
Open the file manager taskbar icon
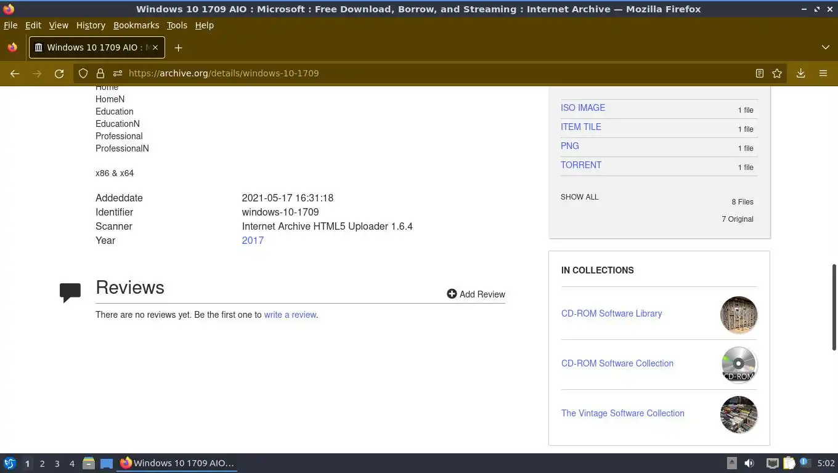(89, 463)
